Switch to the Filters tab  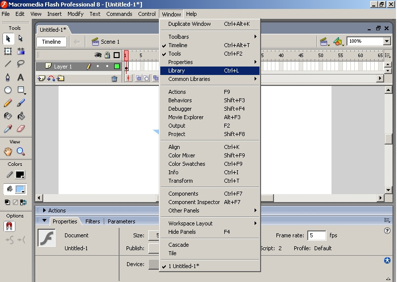93,221
